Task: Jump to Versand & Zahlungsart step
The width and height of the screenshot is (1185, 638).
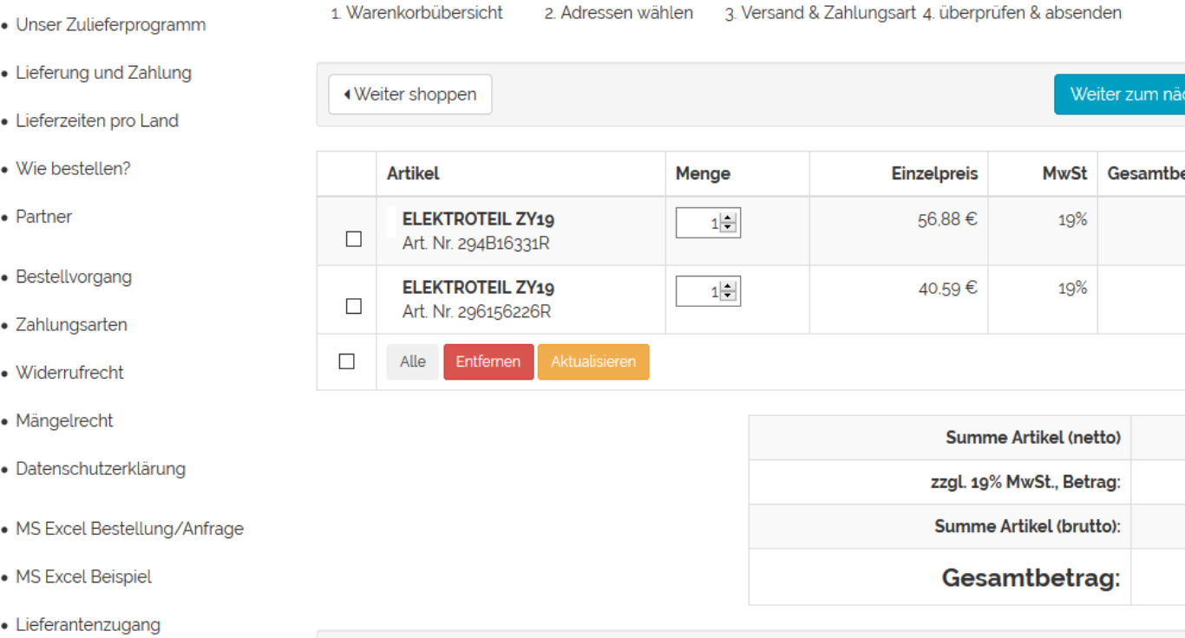Action: click(821, 13)
